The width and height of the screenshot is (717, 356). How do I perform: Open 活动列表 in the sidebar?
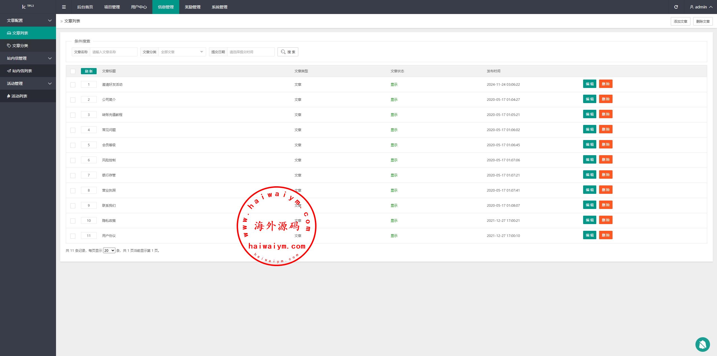tap(19, 96)
